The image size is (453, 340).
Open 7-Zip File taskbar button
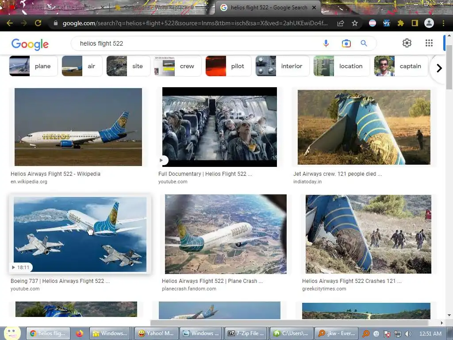pyautogui.click(x=246, y=333)
